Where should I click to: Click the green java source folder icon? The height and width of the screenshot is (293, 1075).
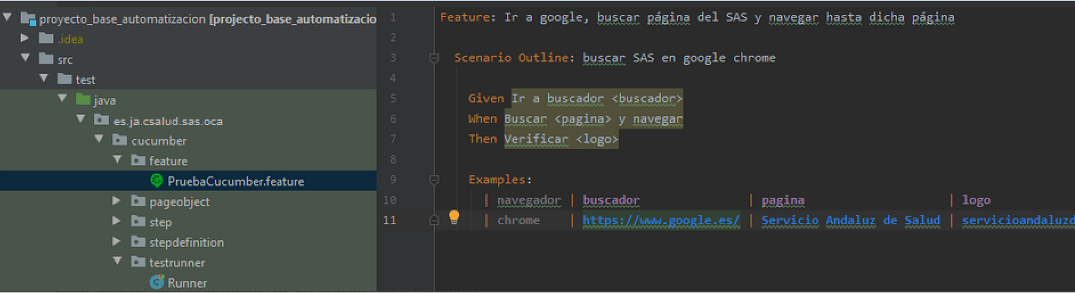tap(83, 100)
